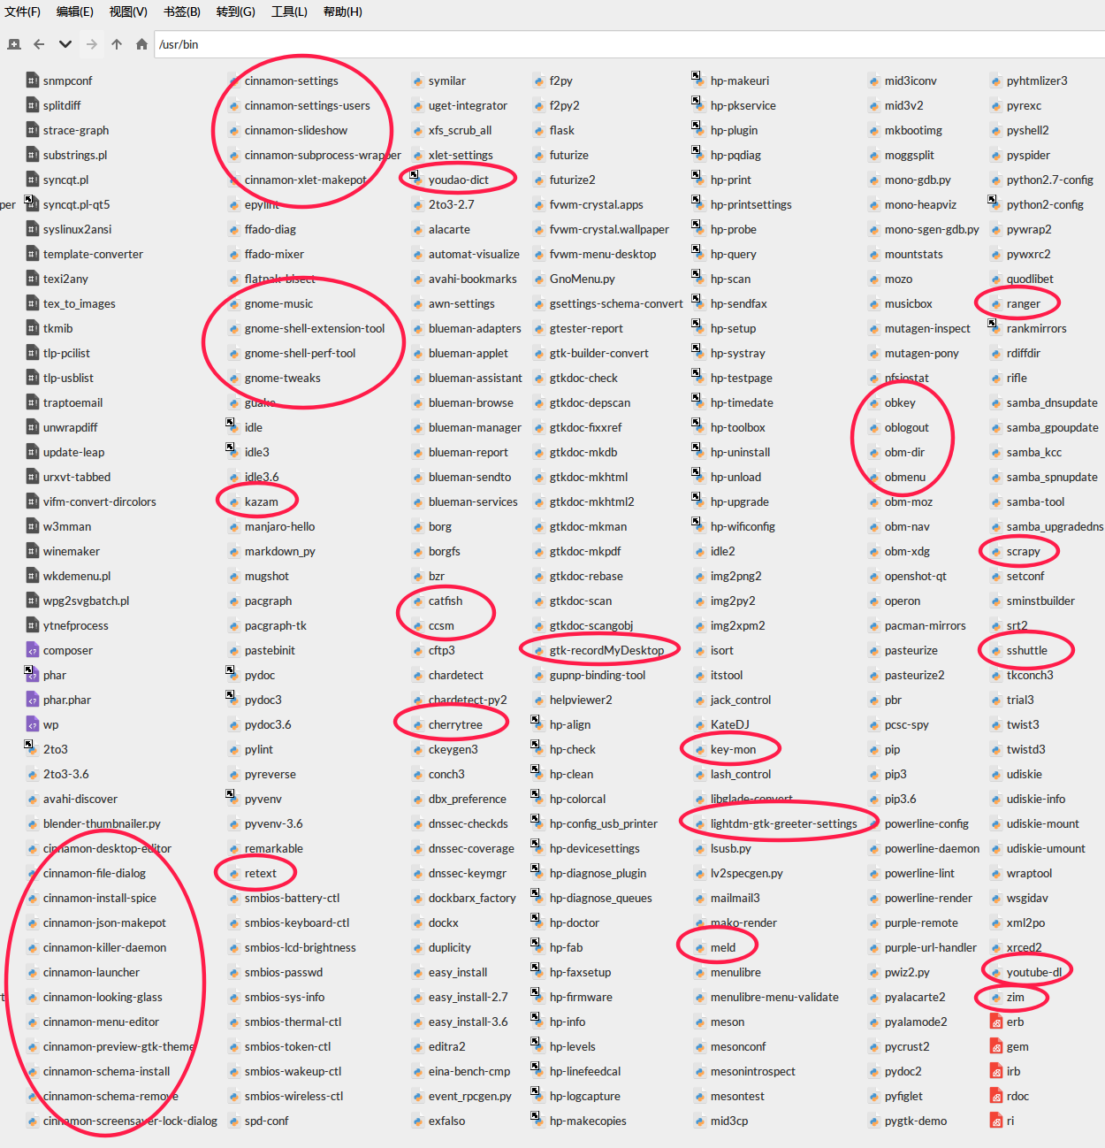Select the Python icon of zim
The image size is (1105, 1148).
tap(995, 997)
